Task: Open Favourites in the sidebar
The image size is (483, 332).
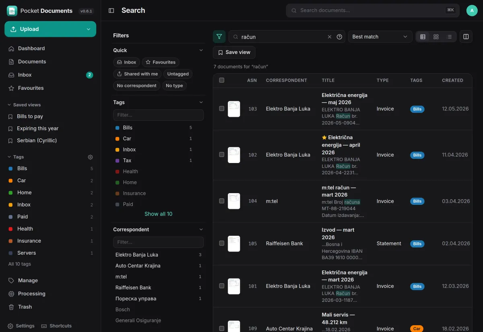Action: [50, 88]
